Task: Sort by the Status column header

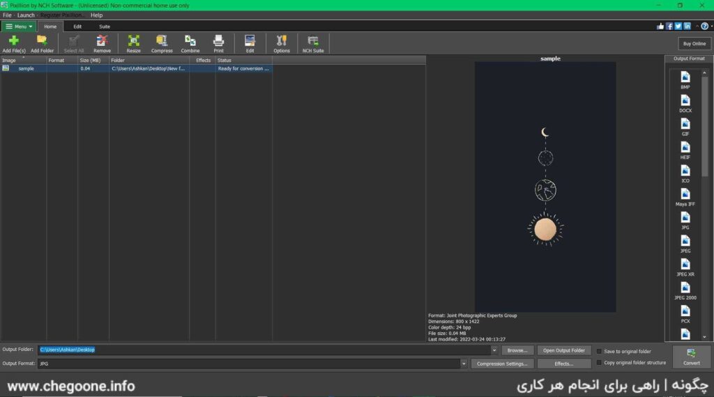Action: 243,60
